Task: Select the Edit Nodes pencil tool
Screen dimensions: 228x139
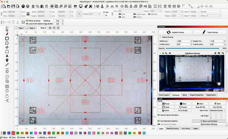Action: coord(7,34)
